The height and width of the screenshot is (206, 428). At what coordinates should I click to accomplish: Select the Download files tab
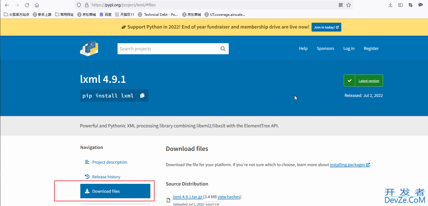(x=115, y=191)
